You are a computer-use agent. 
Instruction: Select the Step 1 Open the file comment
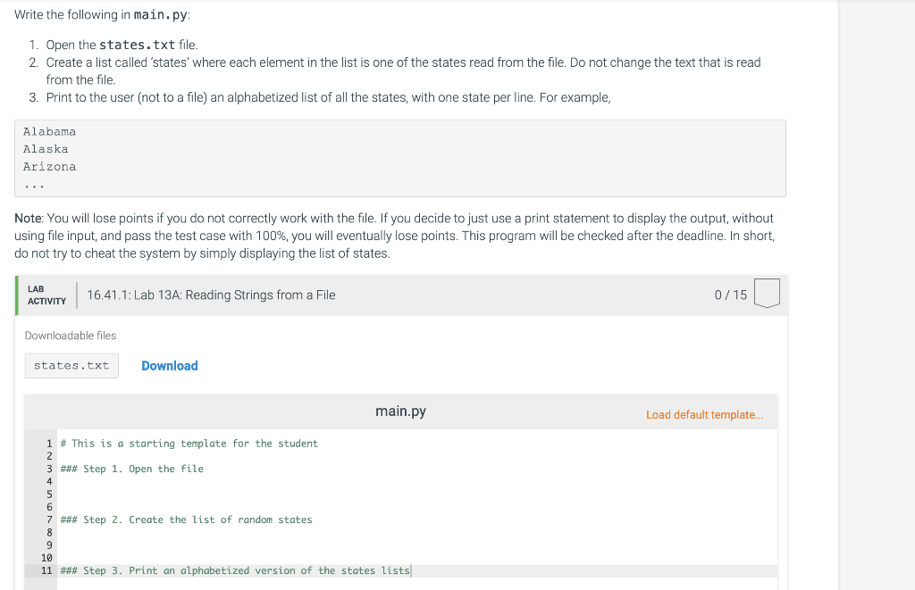132,468
